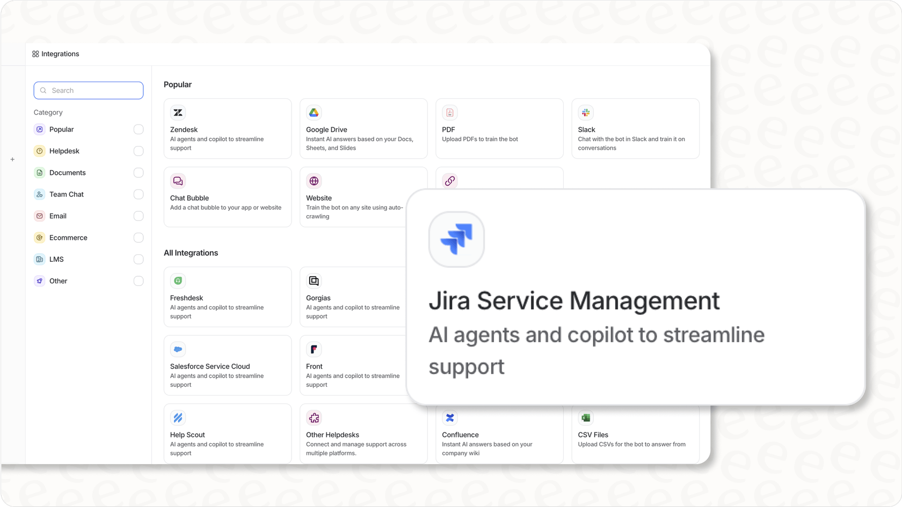Open the Chat Bubble icon

(x=178, y=181)
